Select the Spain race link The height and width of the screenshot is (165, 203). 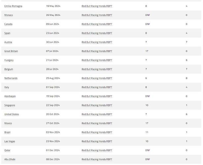7,33
